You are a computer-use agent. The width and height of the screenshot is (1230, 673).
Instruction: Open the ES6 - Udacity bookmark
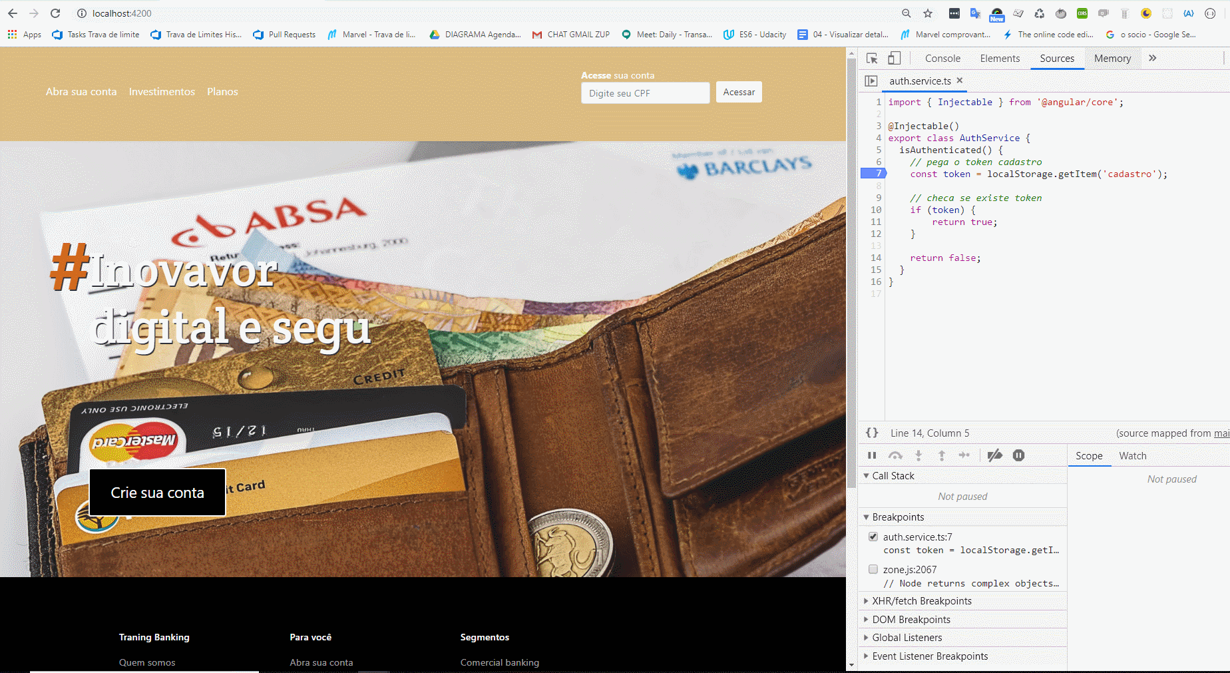click(755, 35)
